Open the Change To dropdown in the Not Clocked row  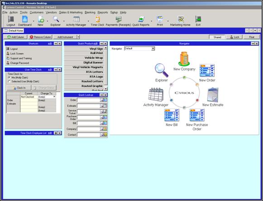point(54,97)
